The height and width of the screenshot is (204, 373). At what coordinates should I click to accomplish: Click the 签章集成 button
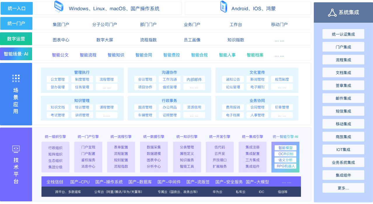[x=343, y=85]
